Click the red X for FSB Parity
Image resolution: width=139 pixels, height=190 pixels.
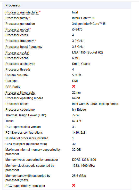[x=73, y=86]
